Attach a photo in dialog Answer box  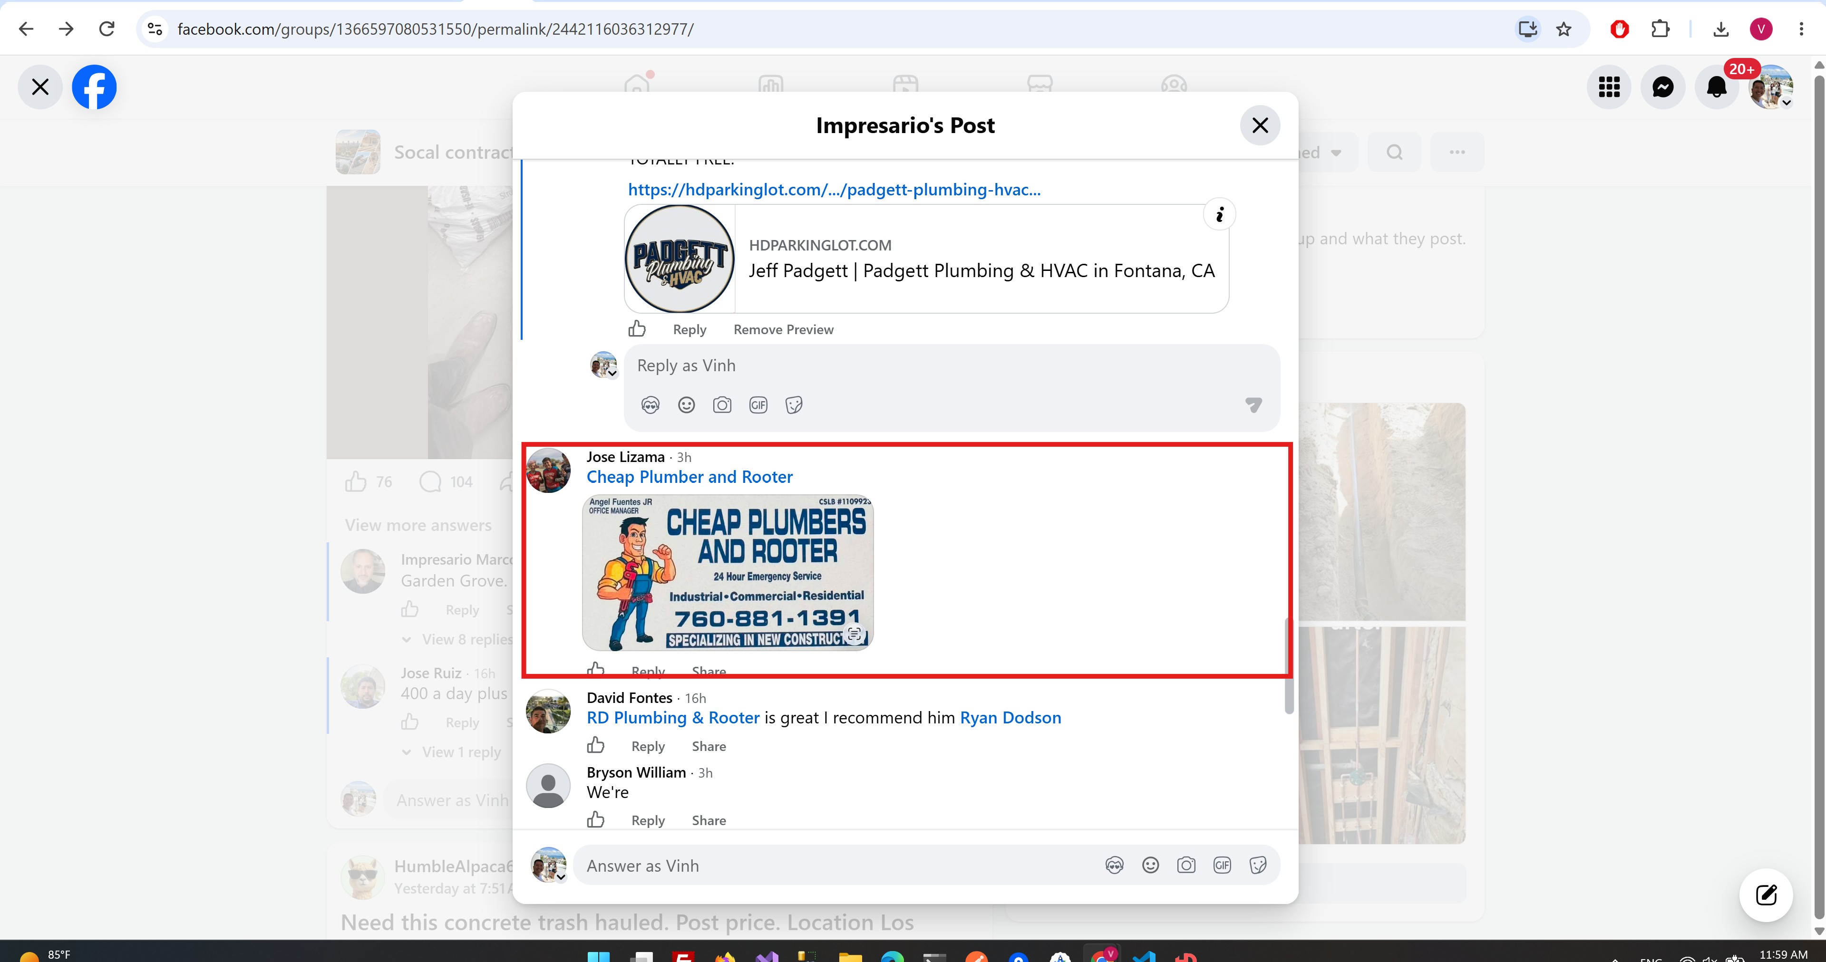1186,865
